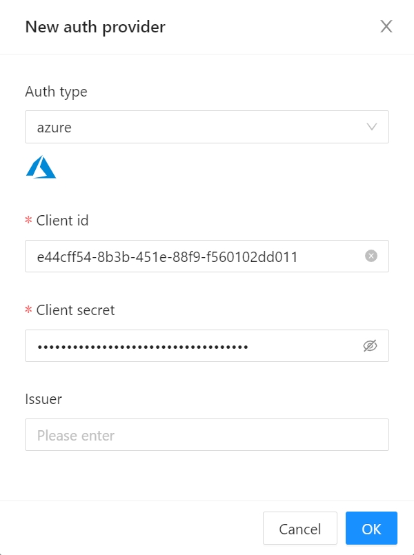Click the "Issuer" field label
The image size is (414, 555).
(x=43, y=399)
